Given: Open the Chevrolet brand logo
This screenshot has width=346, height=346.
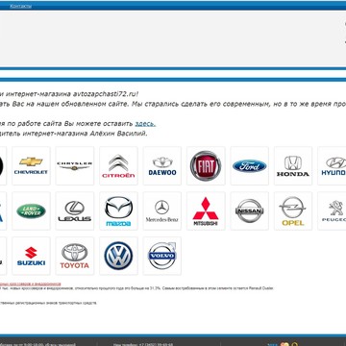Looking at the screenshot, I should click(31, 165).
